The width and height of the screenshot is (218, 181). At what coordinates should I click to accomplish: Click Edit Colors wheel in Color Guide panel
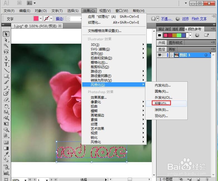click(x=197, y=35)
